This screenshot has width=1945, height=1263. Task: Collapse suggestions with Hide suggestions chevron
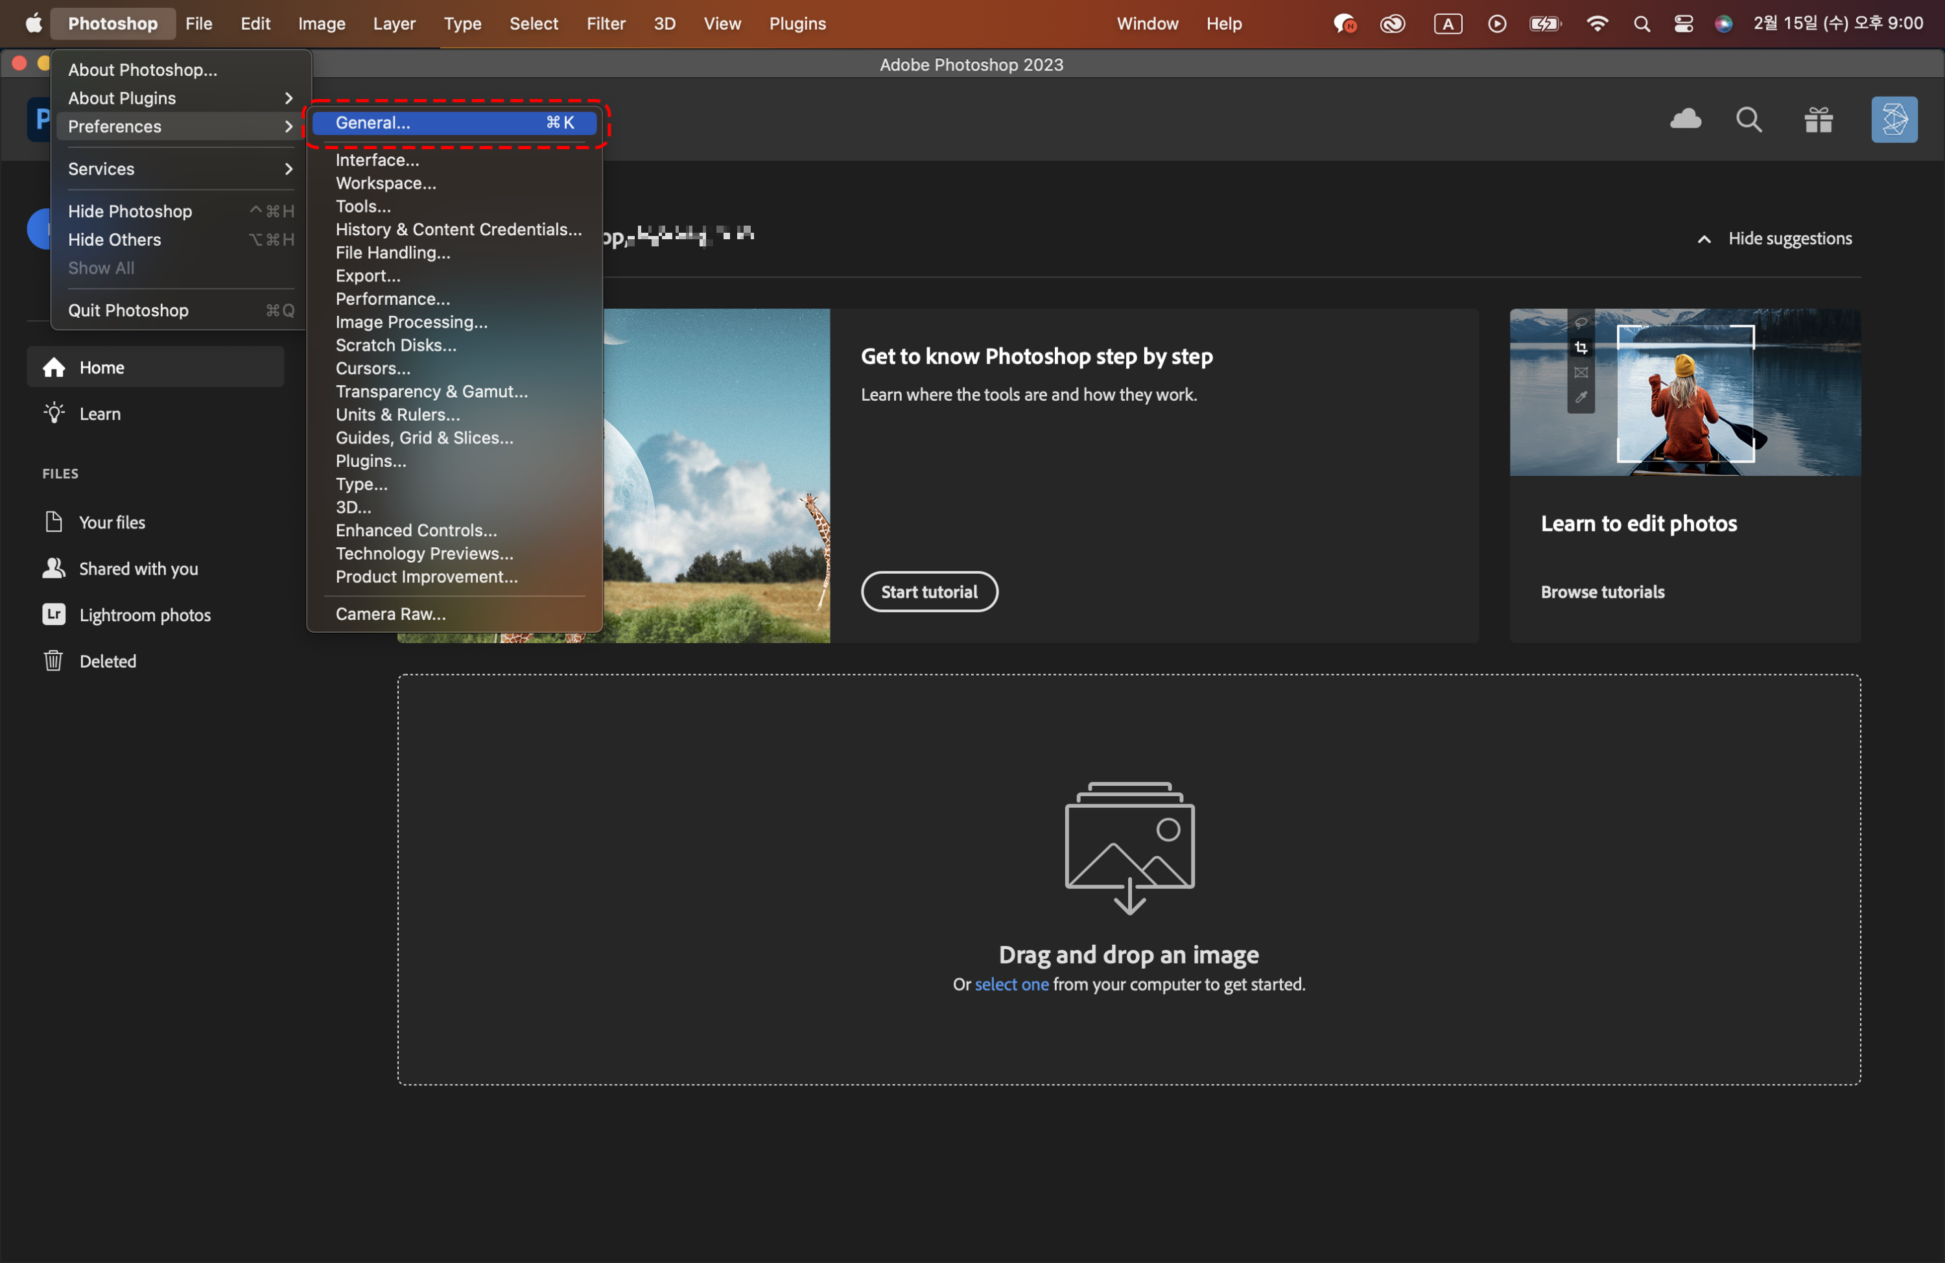(x=1704, y=239)
